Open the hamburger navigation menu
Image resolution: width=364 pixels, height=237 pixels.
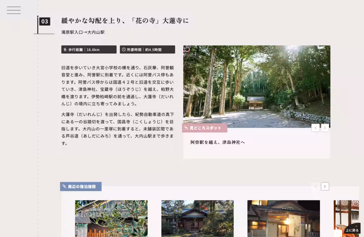pyautogui.click(x=14, y=10)
